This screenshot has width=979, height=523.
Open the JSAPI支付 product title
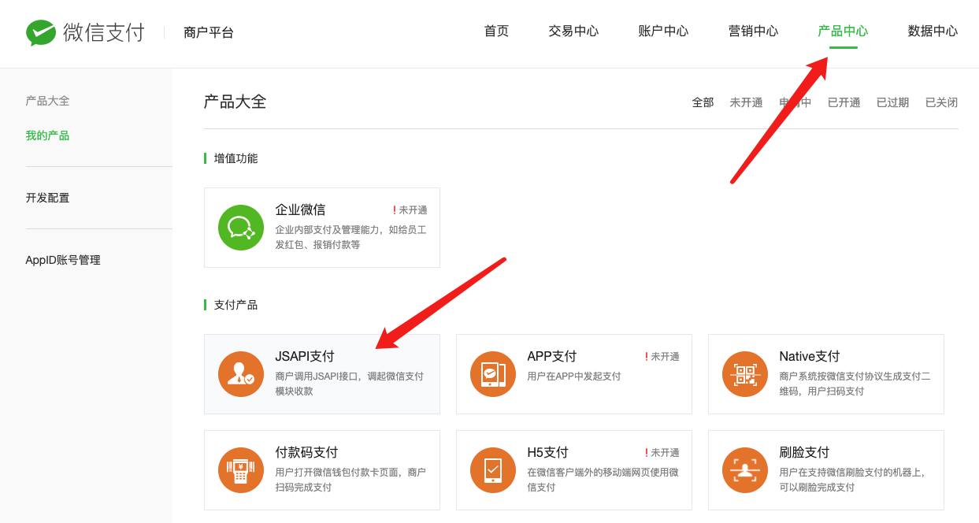coord(305,357)
